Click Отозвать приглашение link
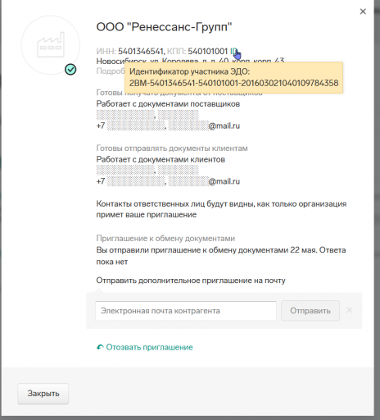The image size is (380, 420). 149,347
